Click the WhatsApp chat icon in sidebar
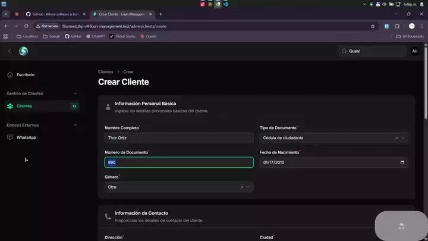This screenshot has width=428, height=241. 10,137
